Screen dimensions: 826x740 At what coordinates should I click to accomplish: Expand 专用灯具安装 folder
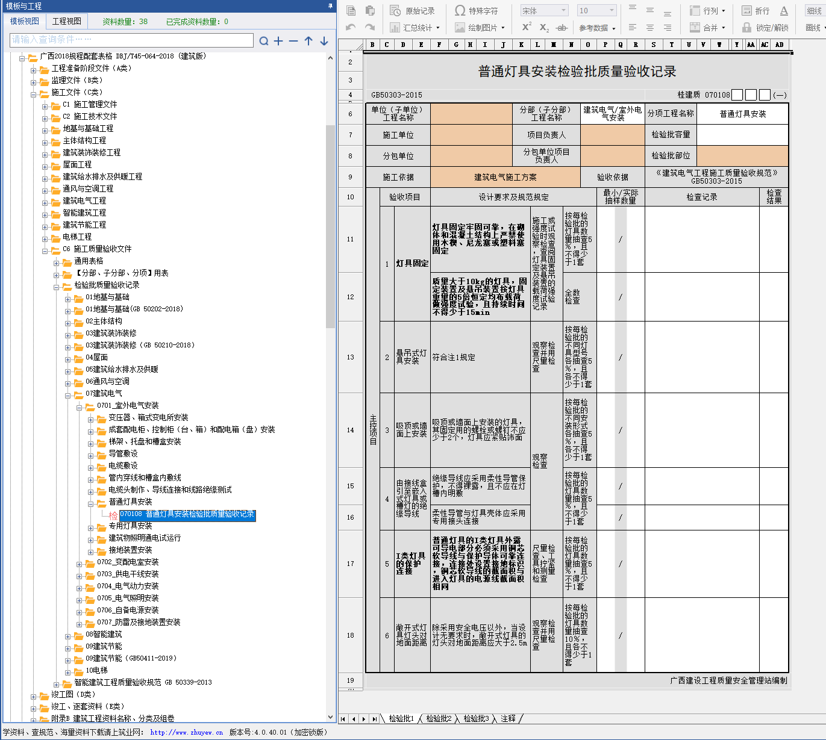point(91,528)
